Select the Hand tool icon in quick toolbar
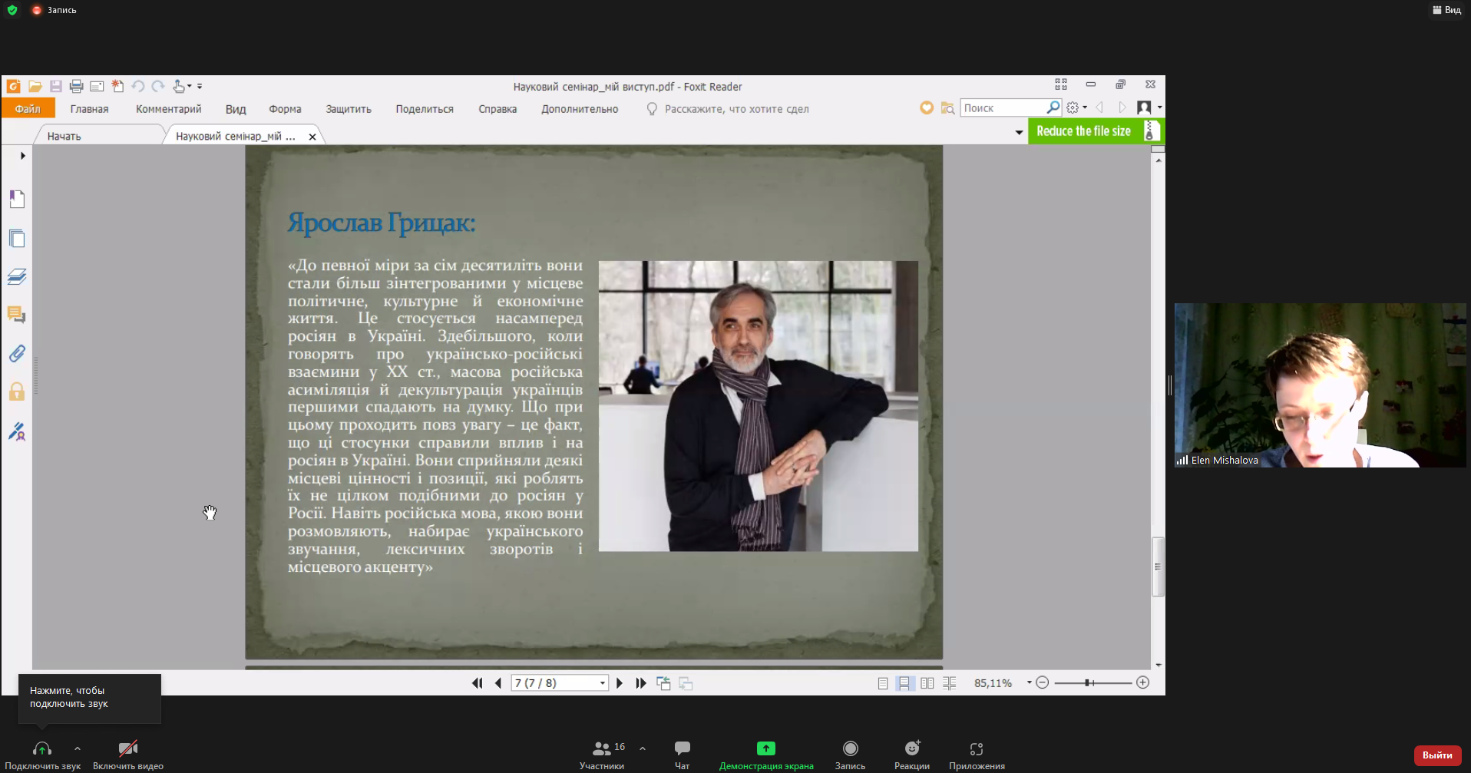This screenshot has height=773, width=1471. pyautogui.click(x=179, y=87)
